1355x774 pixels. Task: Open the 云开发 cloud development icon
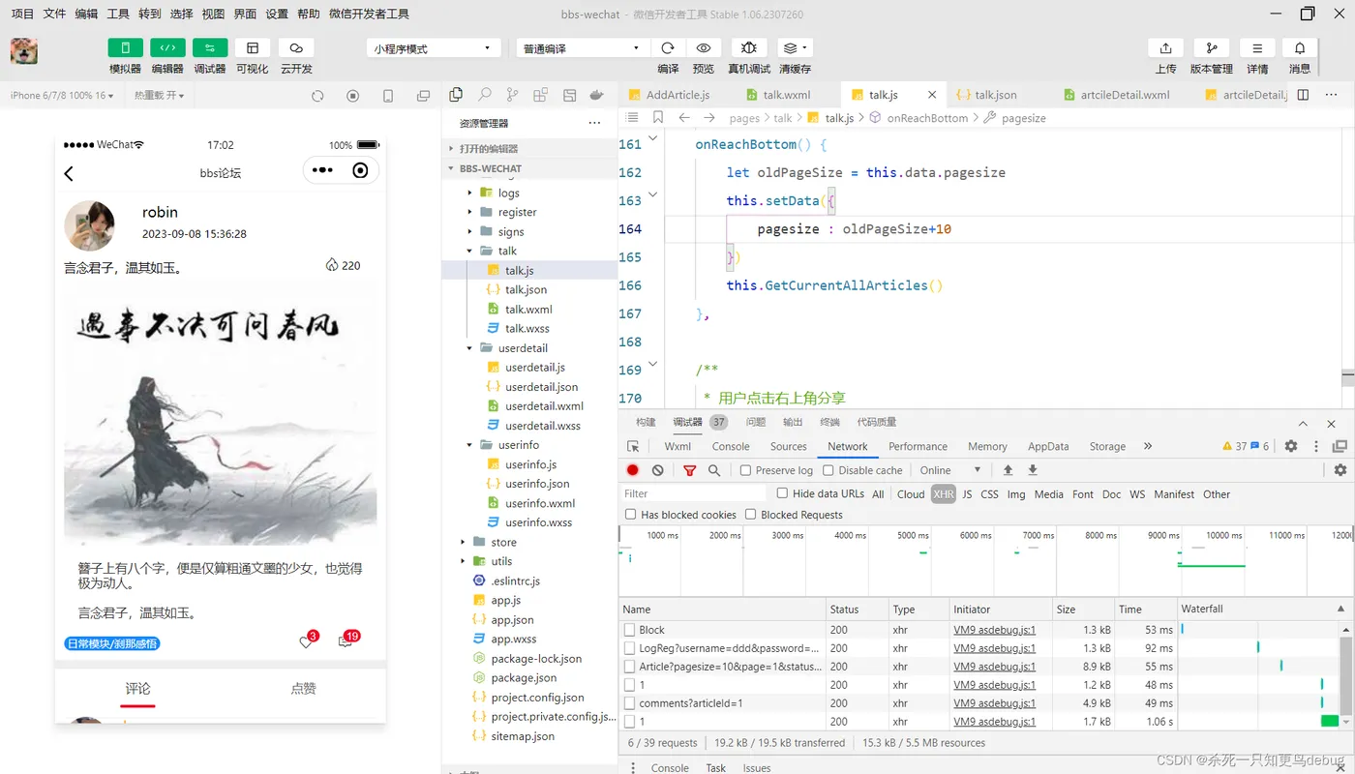pos(296,48)
